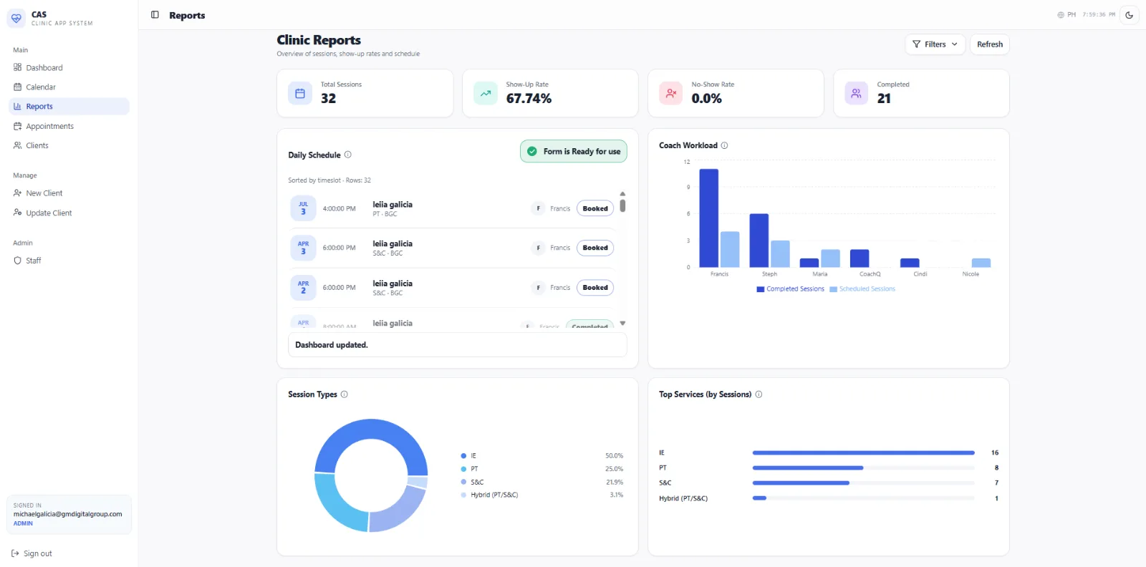Switch to dark mode moon icon
The width and height of the screenshot is (1146, 567).
[x=1130, y=15]
